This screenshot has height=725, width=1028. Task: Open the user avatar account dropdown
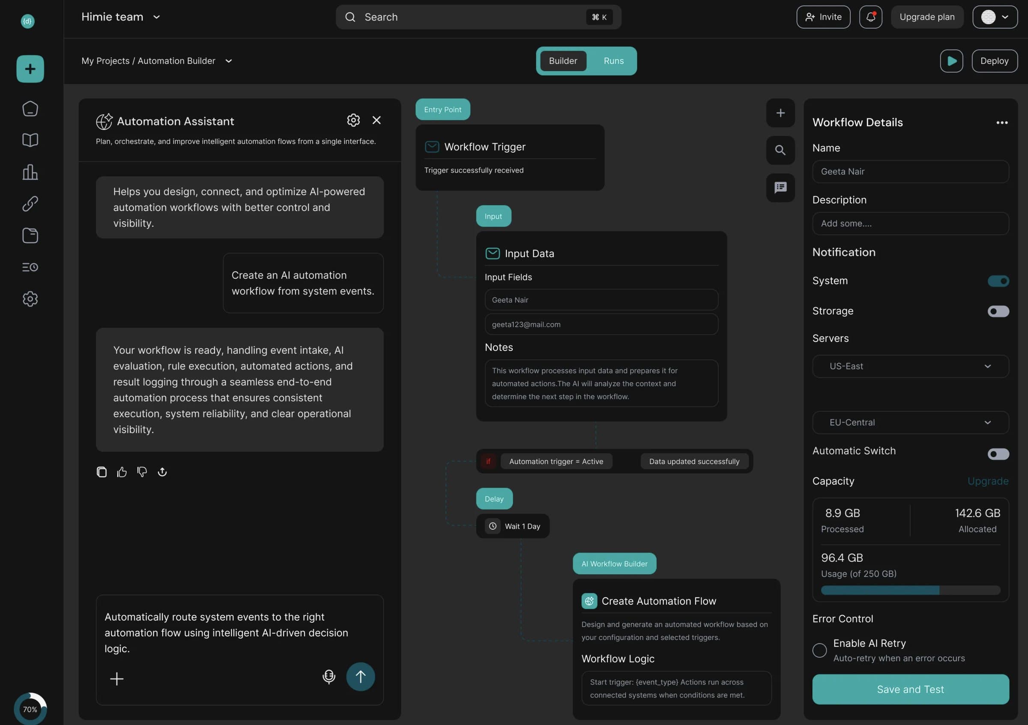click(x=995, y=17)
